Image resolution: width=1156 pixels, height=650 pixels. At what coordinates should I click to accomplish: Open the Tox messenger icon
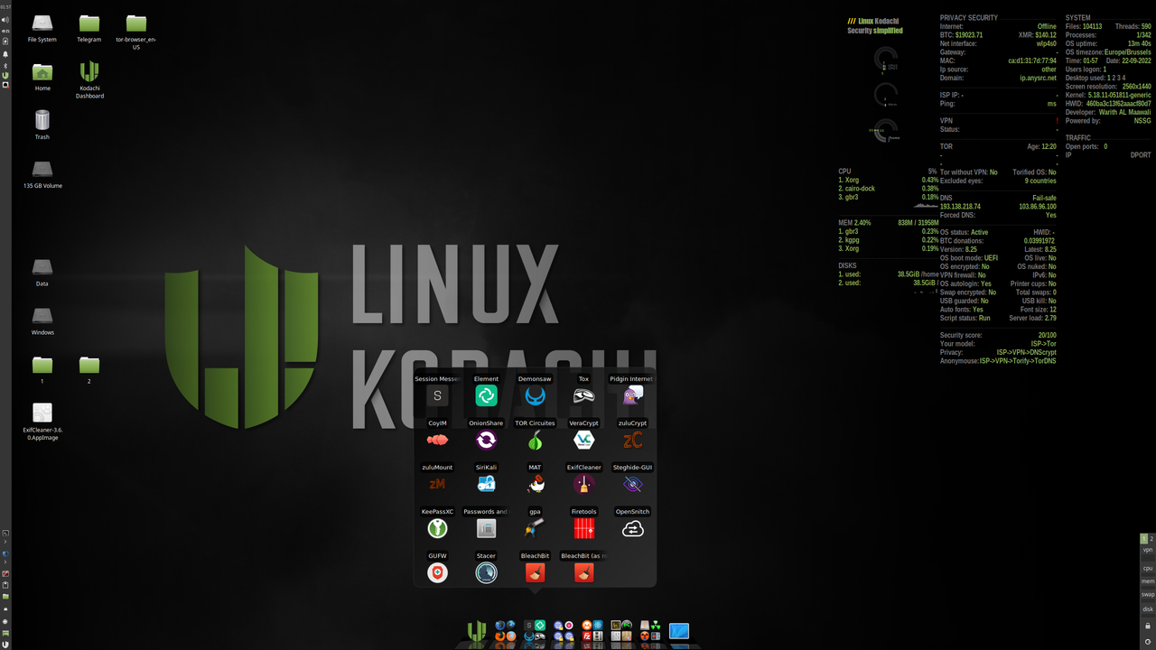point(583,395)
